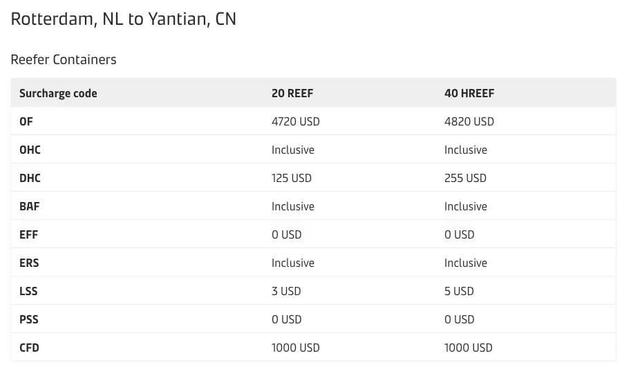Select the OF surcharge row label

(x=26, y=121)
